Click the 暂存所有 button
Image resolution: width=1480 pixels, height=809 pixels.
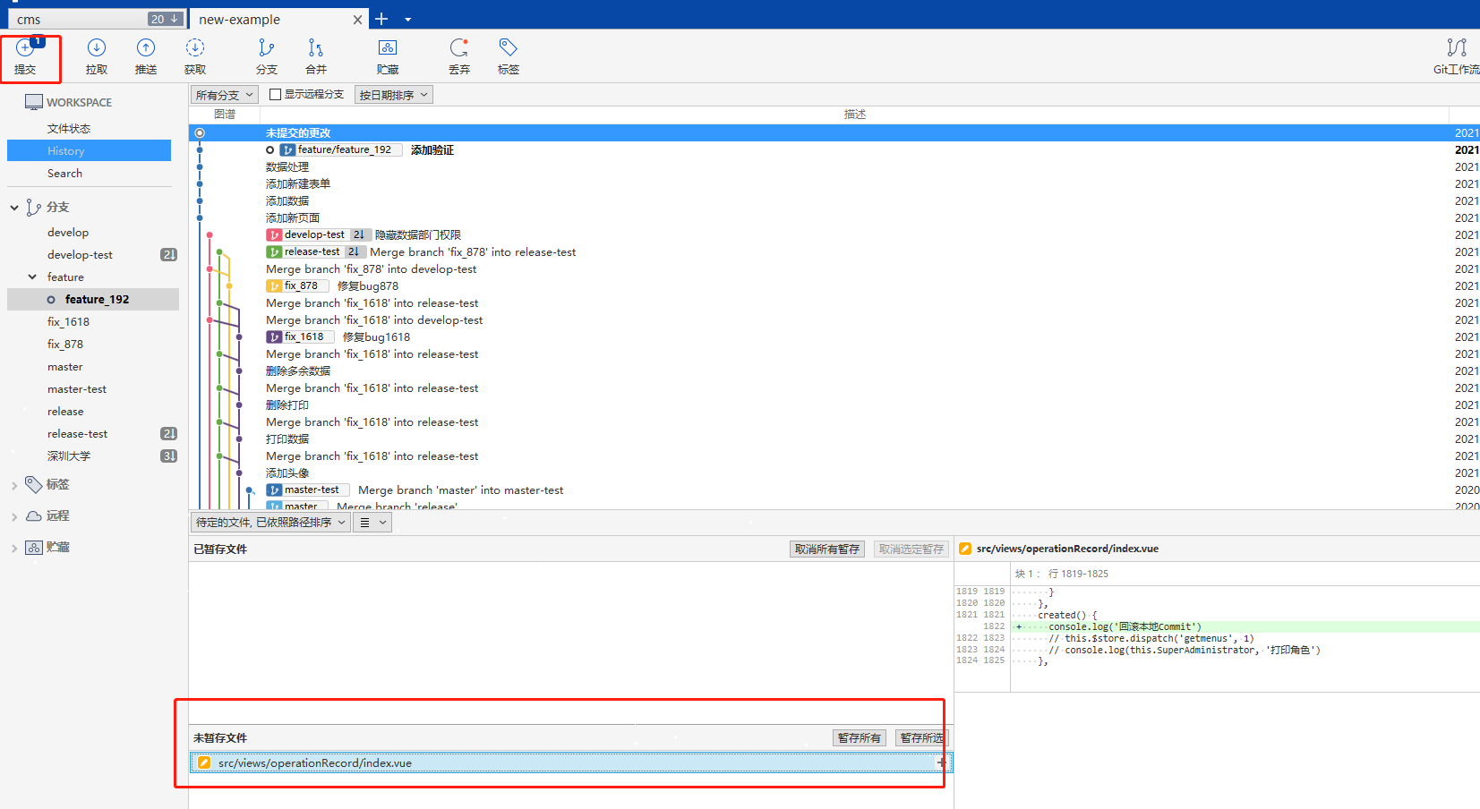point(859,738)
